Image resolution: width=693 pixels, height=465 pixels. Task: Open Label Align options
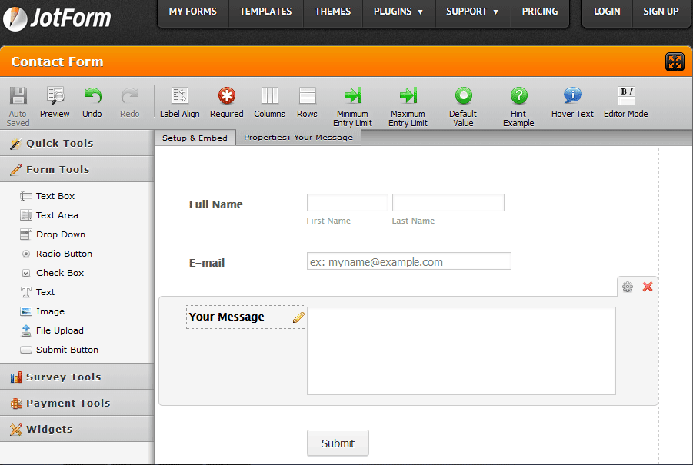tap(179, 102)
